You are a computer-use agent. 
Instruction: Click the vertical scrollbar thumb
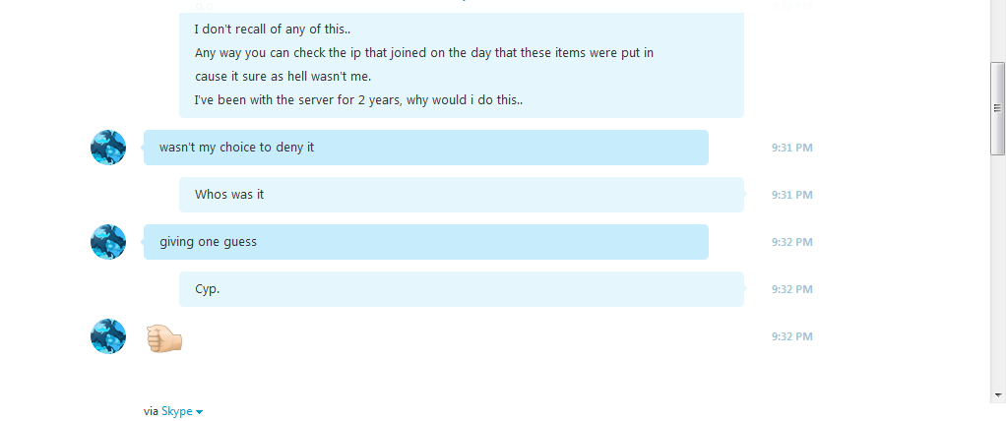[998, 108]
